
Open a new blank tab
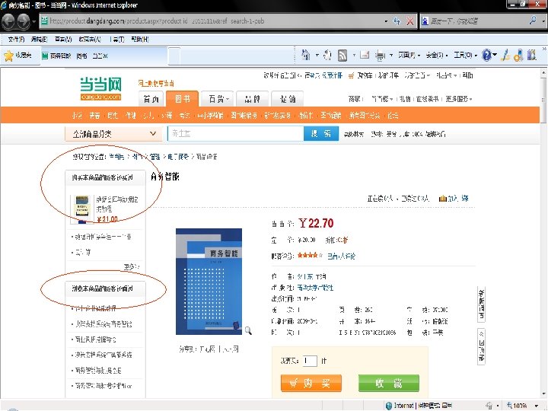coord(174,56)
